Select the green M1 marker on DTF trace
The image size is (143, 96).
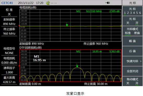coord(77,66)
